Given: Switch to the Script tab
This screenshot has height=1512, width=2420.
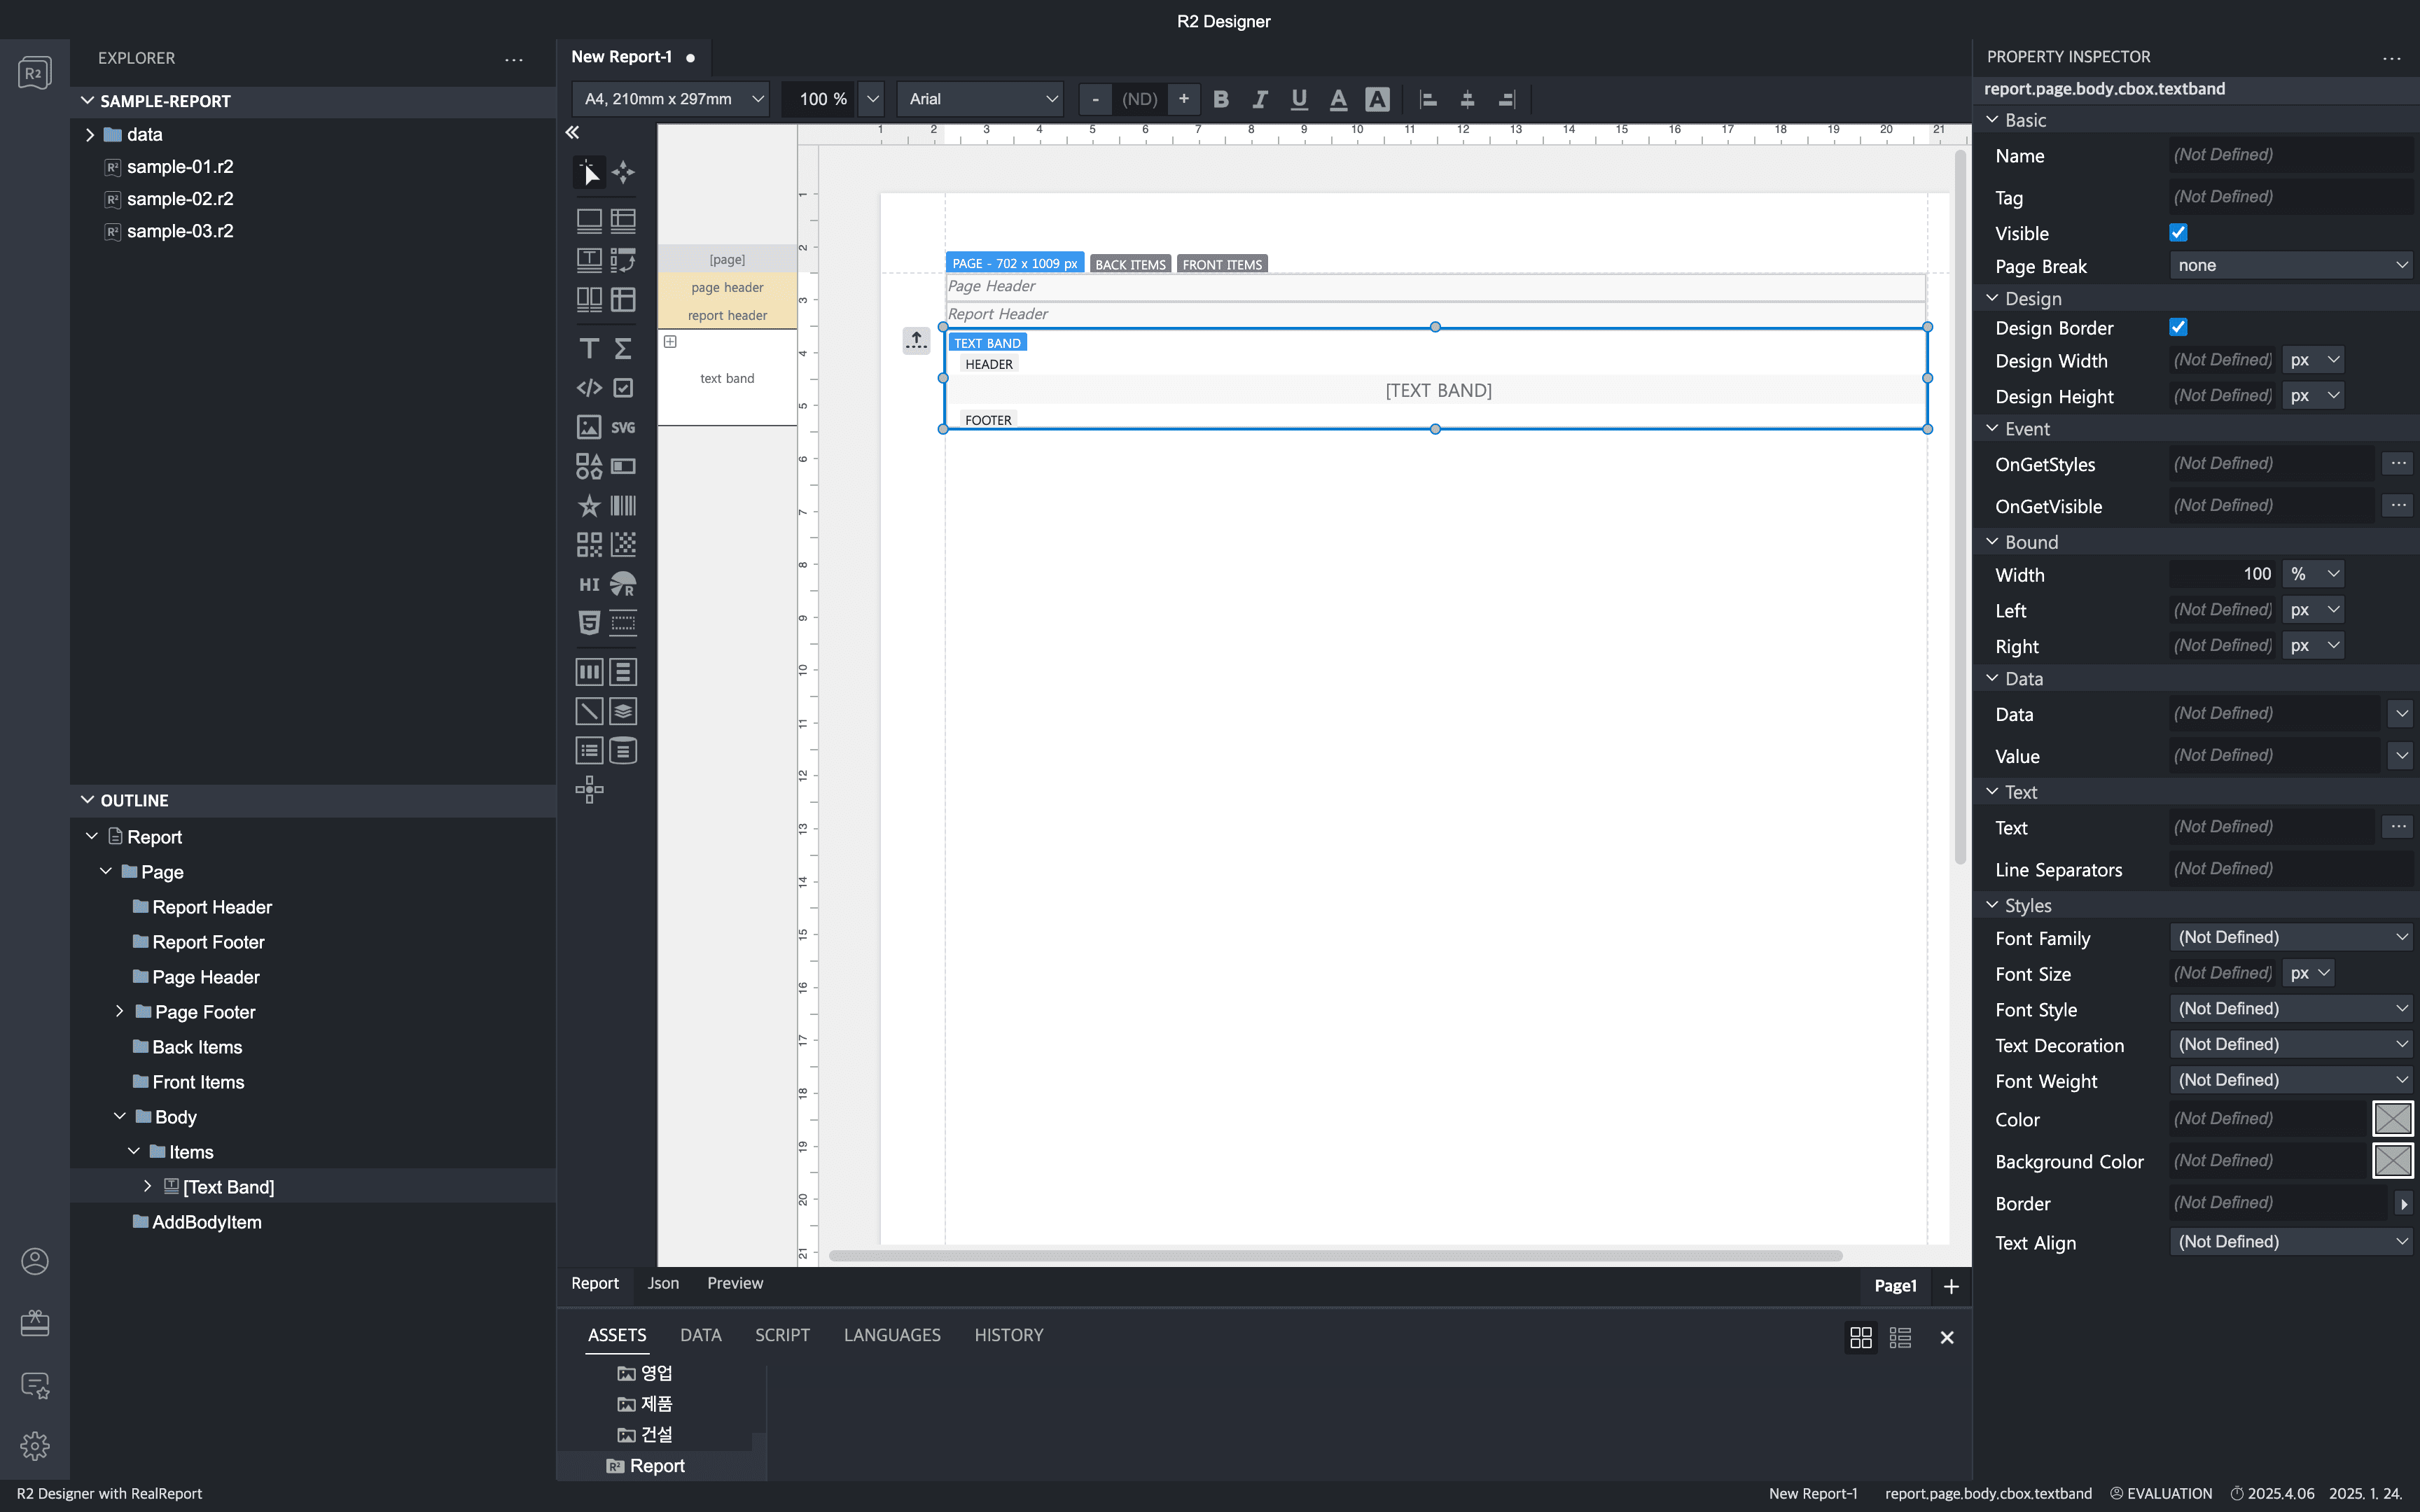Looking at the screenshot, I should tap(782, 1334).
